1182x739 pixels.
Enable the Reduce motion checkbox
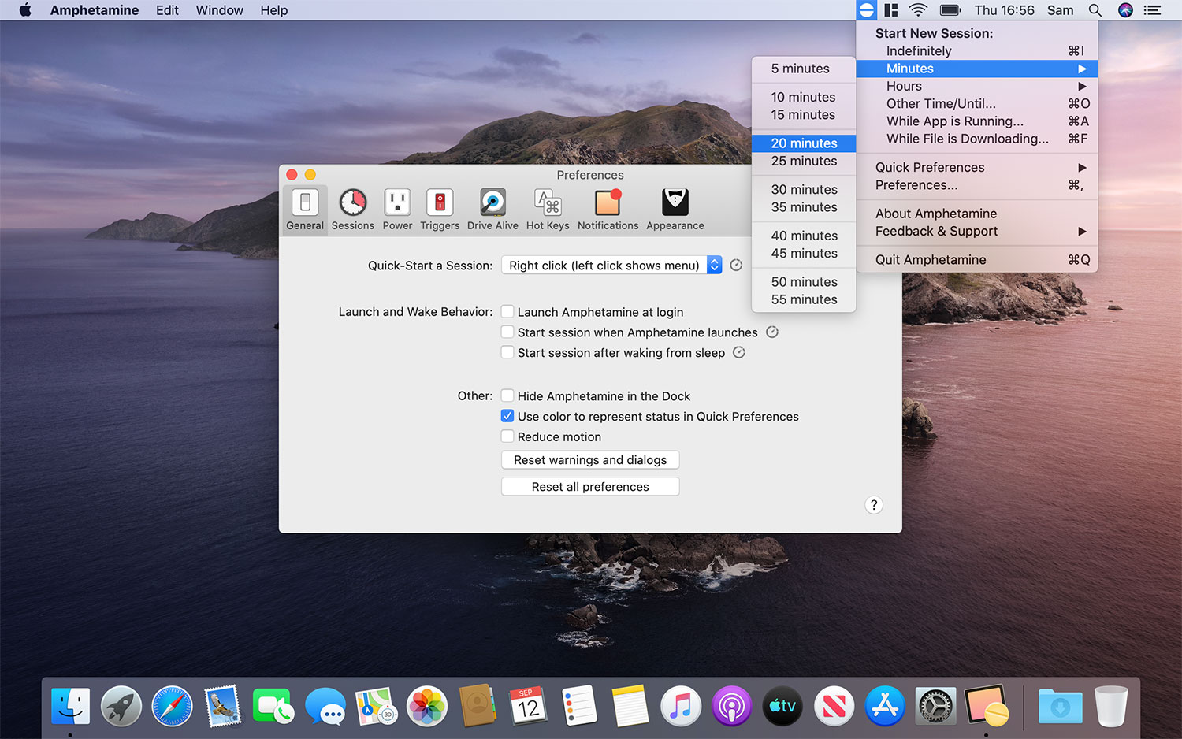tap(508, 436)
